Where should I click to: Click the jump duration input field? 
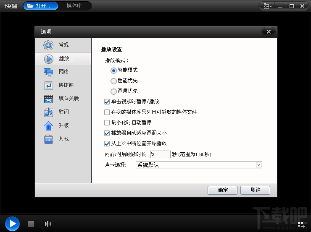pos(160,154)
